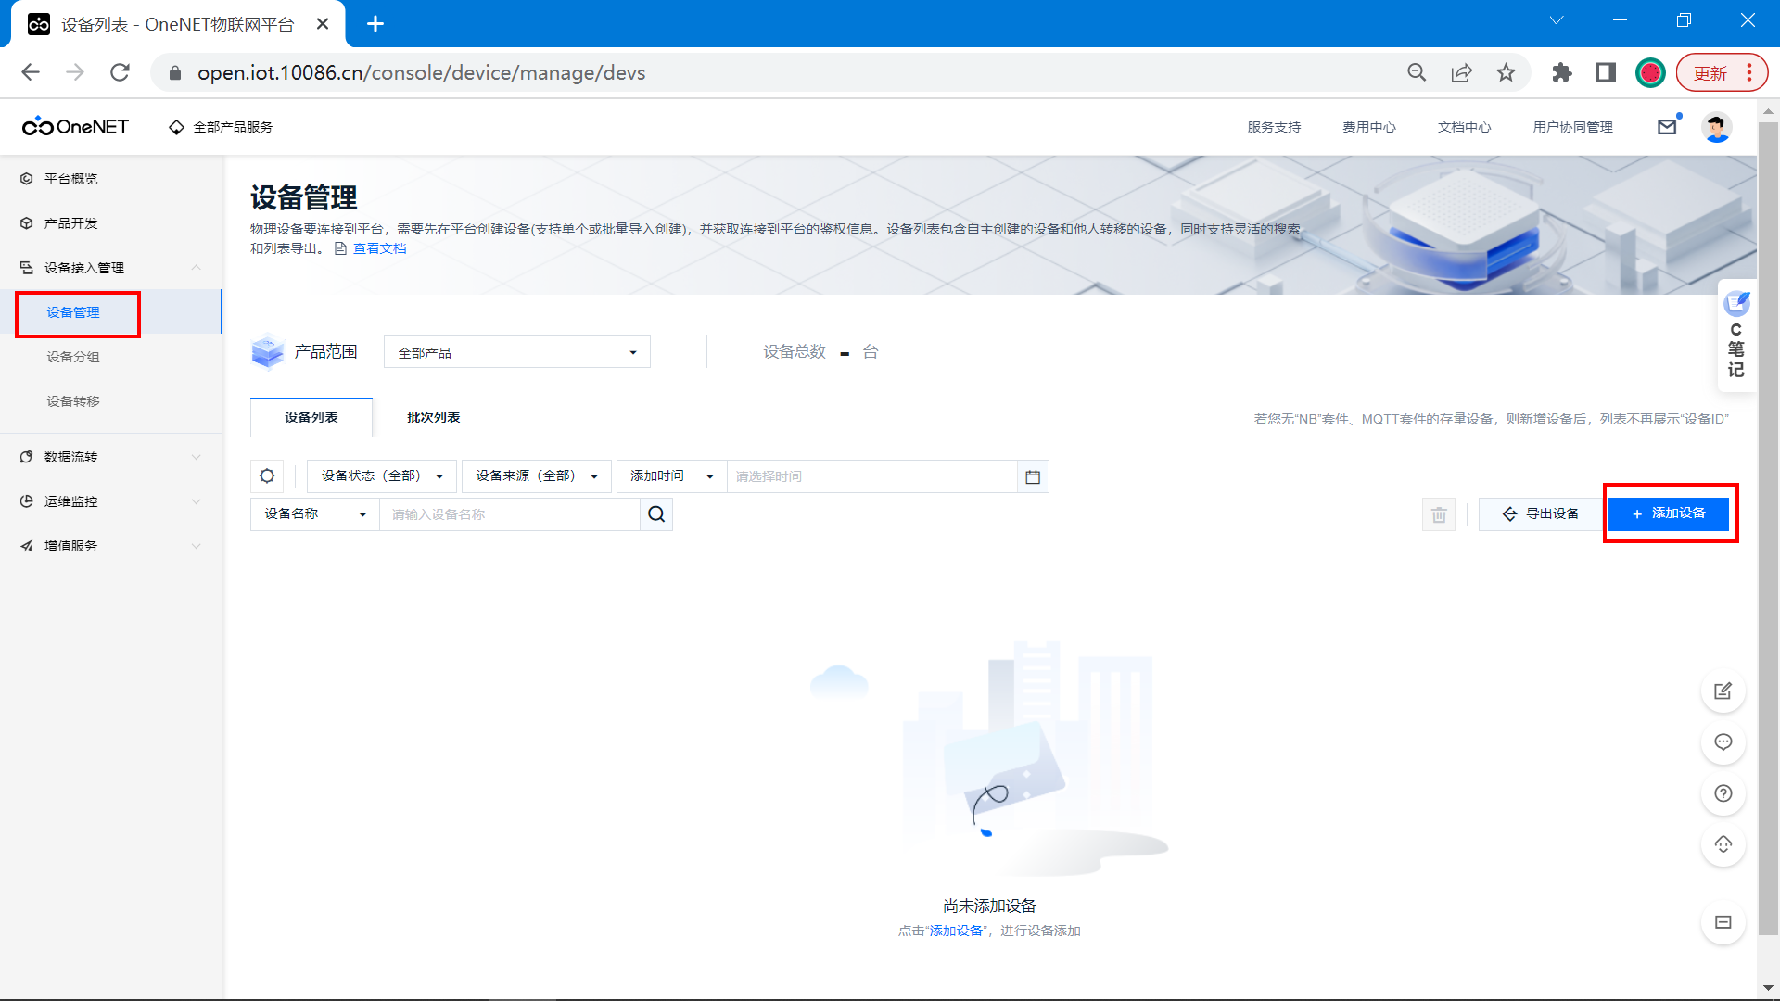The height and width of the screenshot is (1001, 1780).
Task: Open the 查看文档 link
Action: pos(379,248)
